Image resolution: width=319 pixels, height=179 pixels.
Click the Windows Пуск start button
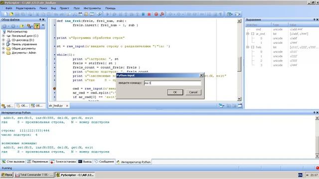point(7,175)
